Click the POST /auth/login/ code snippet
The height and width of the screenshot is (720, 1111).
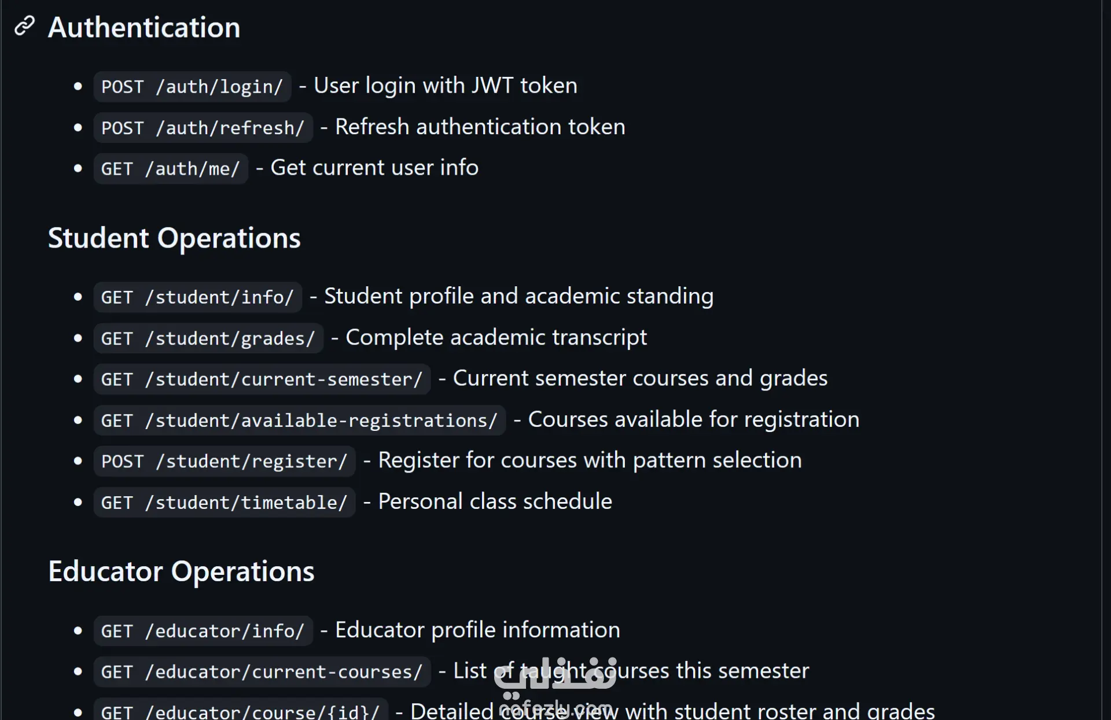click(192, 87)
